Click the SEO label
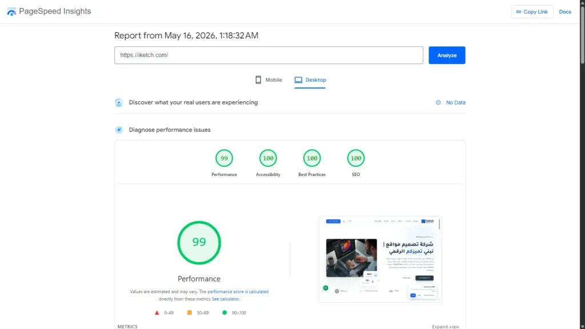 [x=355, y=175]
